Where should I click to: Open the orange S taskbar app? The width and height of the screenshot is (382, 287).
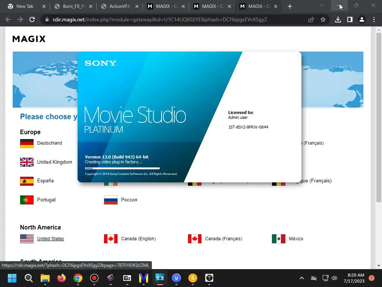(193, 278)
